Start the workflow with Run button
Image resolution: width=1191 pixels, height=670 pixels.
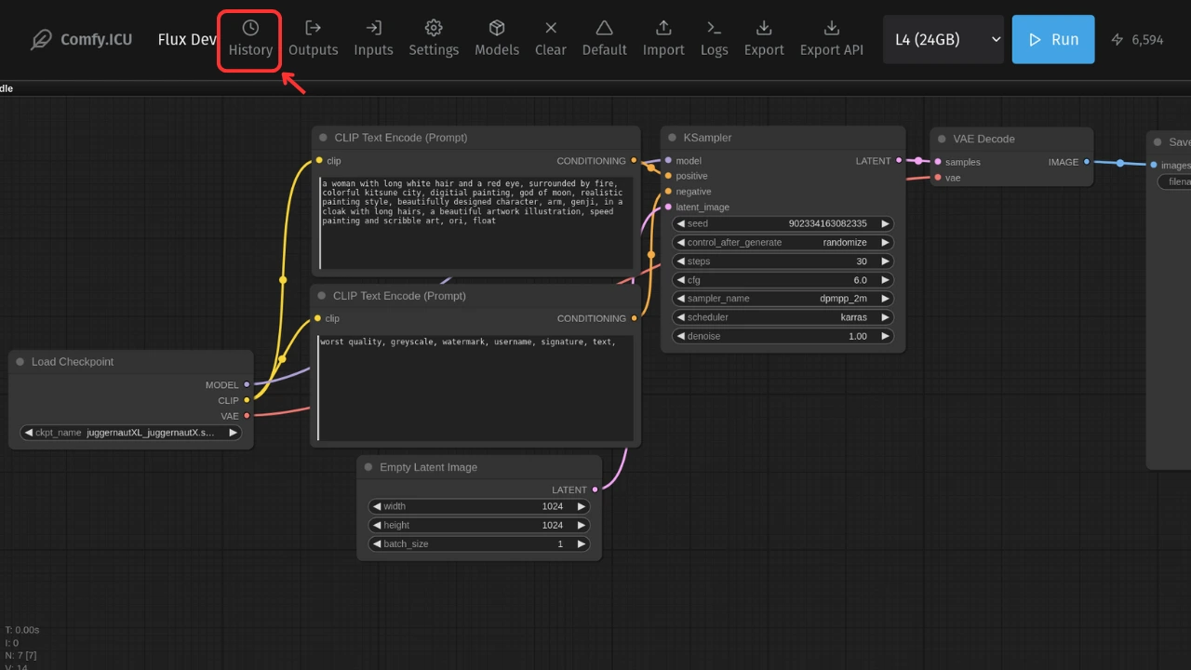point(1053,39)
